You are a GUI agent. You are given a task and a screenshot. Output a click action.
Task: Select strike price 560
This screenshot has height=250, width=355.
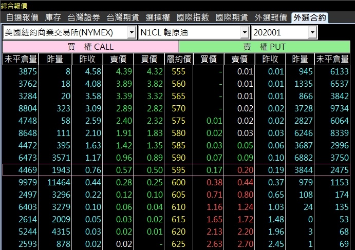point(178,84)
